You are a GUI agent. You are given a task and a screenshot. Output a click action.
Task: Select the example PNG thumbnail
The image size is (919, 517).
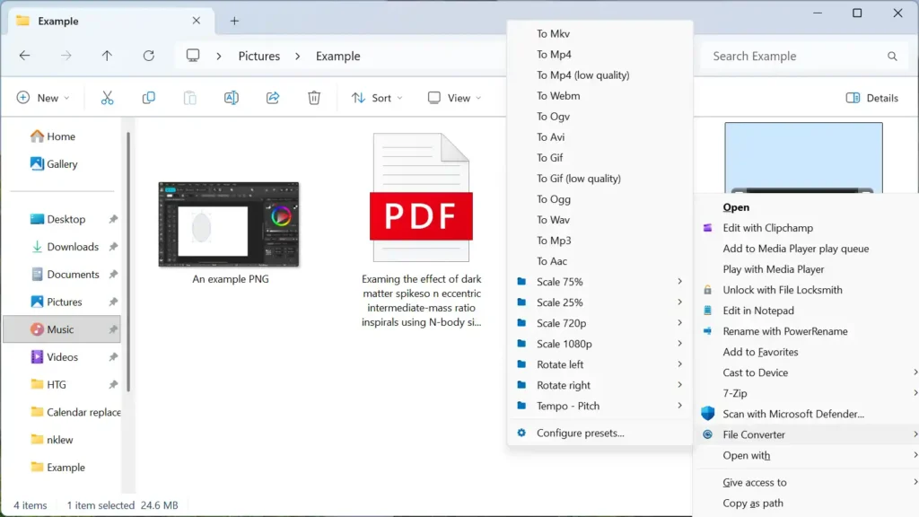228,223
